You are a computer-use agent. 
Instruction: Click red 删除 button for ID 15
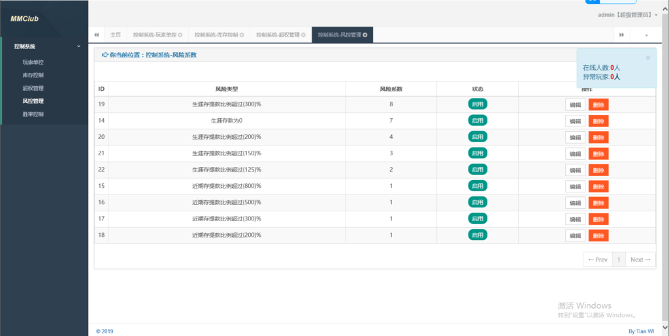598,186
